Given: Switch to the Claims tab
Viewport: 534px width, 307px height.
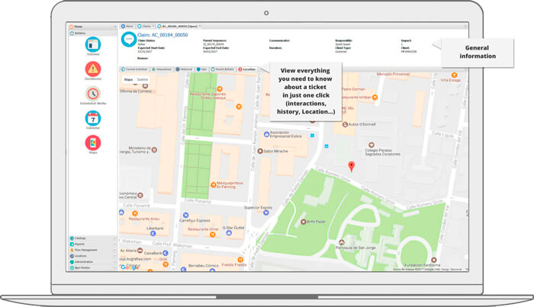Looking at the screenshot, I should (x=145, y=26).
